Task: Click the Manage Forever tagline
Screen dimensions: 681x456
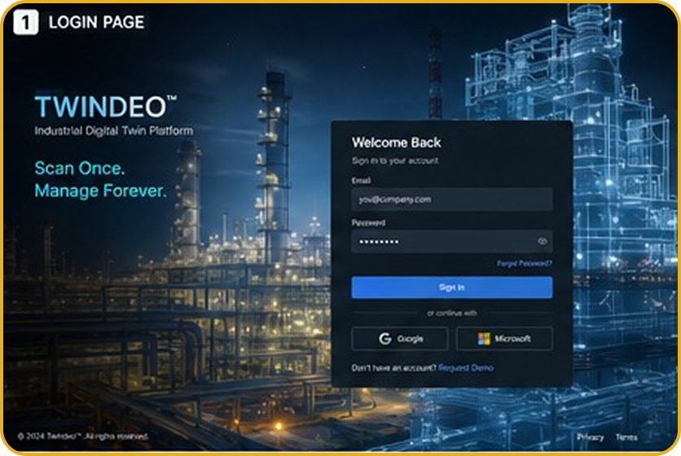Action: pos(100,191)
